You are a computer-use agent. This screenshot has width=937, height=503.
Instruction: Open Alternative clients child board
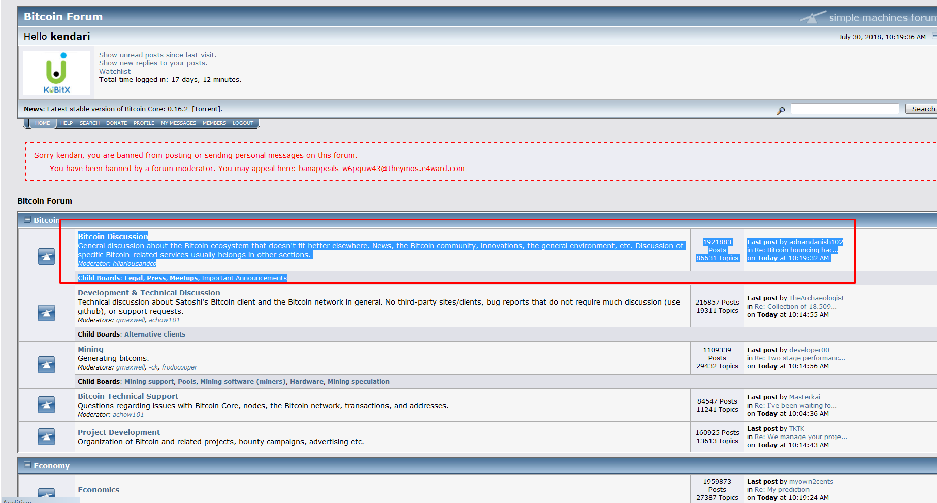coord(155,334)
